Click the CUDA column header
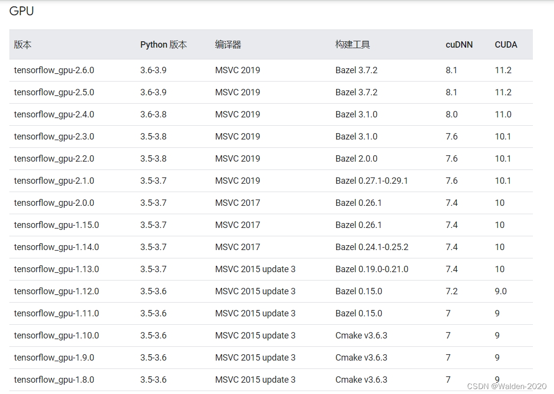 pyautogui.click(x=505, y=45)
